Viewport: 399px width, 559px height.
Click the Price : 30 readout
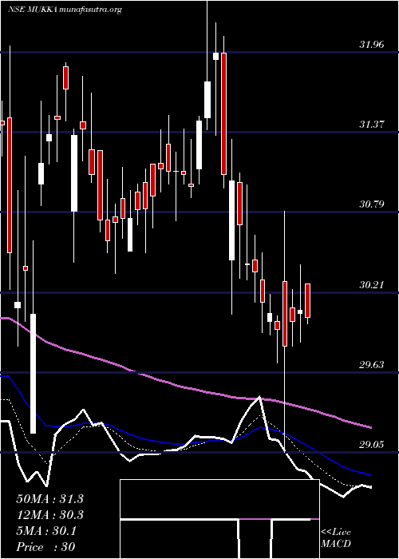pyautogui.click(x=46, y=547)
